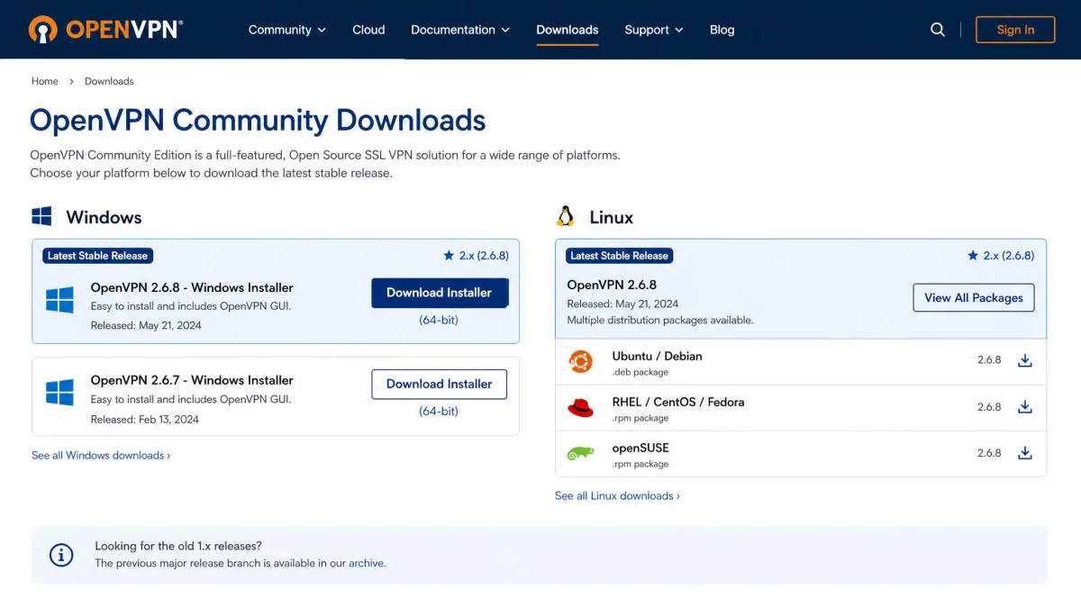Click the .deb package label
Screen dimensions: 1081x608
[640, 372]
